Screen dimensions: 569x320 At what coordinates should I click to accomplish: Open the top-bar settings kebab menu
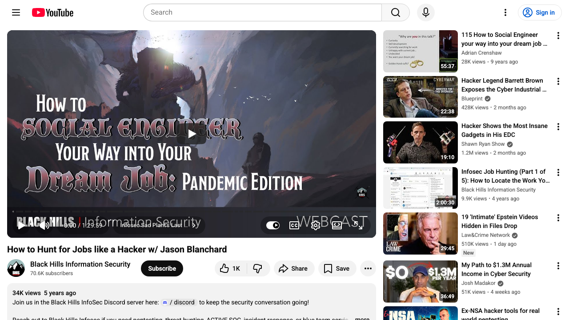coord(505,12)
